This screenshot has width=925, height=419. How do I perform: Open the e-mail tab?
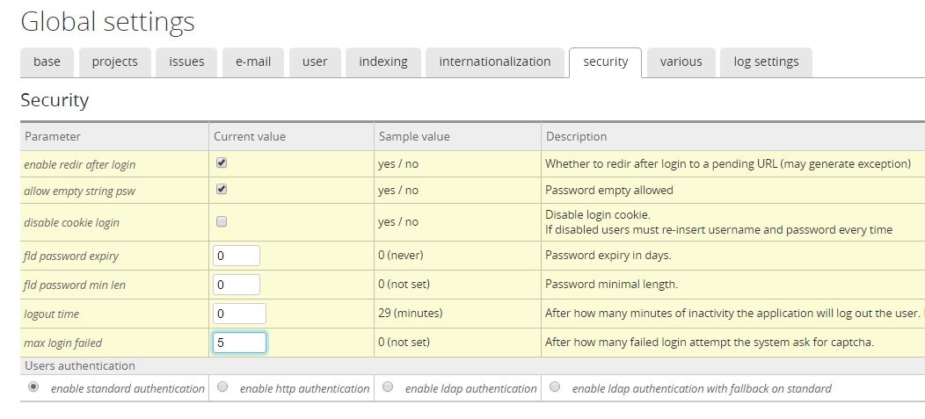(x=253, y=61)
